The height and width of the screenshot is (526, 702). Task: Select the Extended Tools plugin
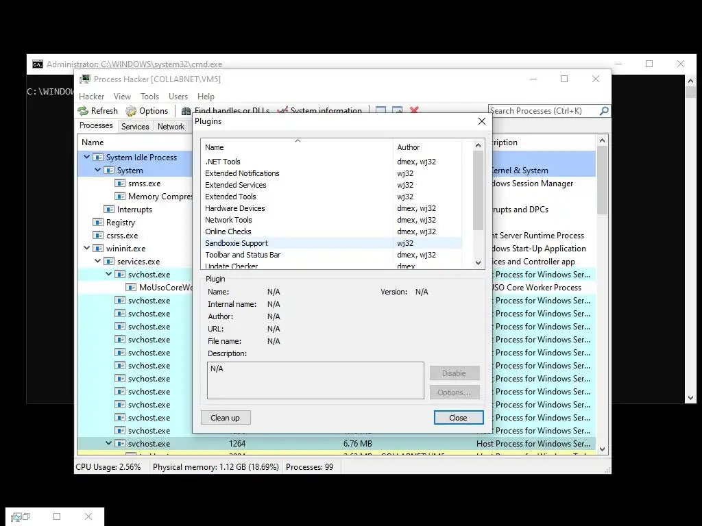point(331,197)
